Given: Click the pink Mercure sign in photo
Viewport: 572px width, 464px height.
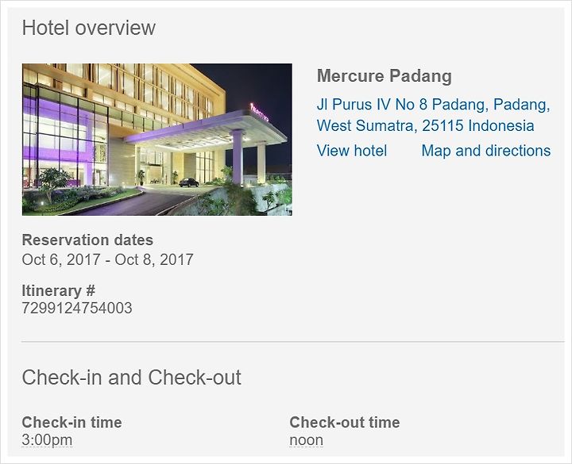Looking at the screenshot, I should tap(259, 113).
